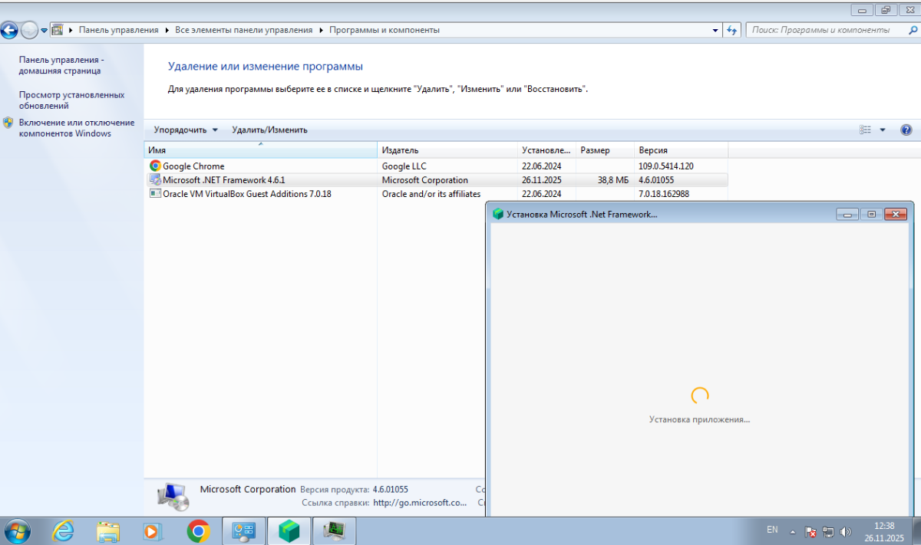Viewport: 921px width, 545px height.
Task: Open the Windows Start menu
Action: 17,530
